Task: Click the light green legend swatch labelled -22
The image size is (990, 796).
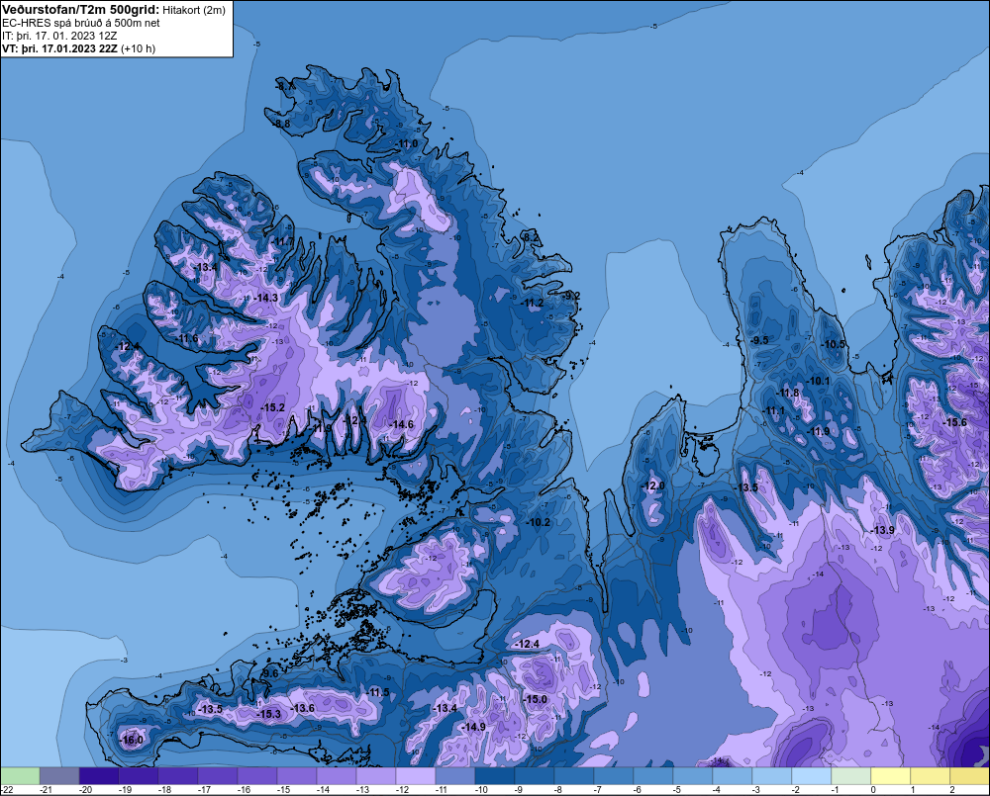Action: [20, 775]
